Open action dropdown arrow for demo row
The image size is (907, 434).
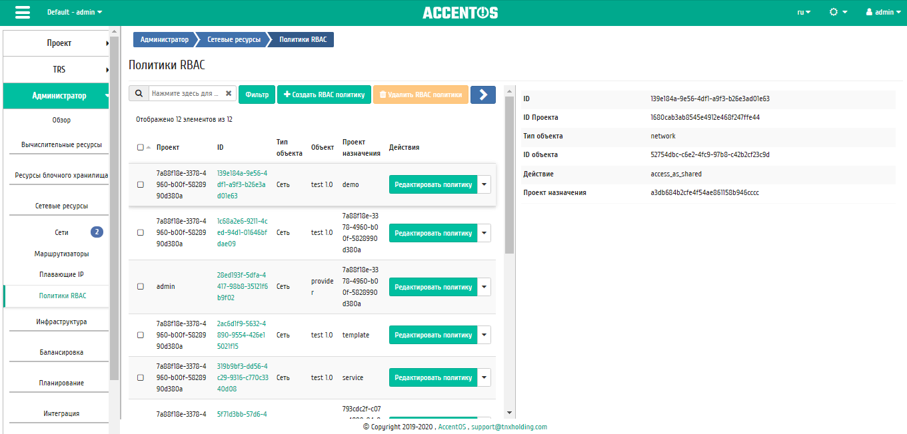484,184
